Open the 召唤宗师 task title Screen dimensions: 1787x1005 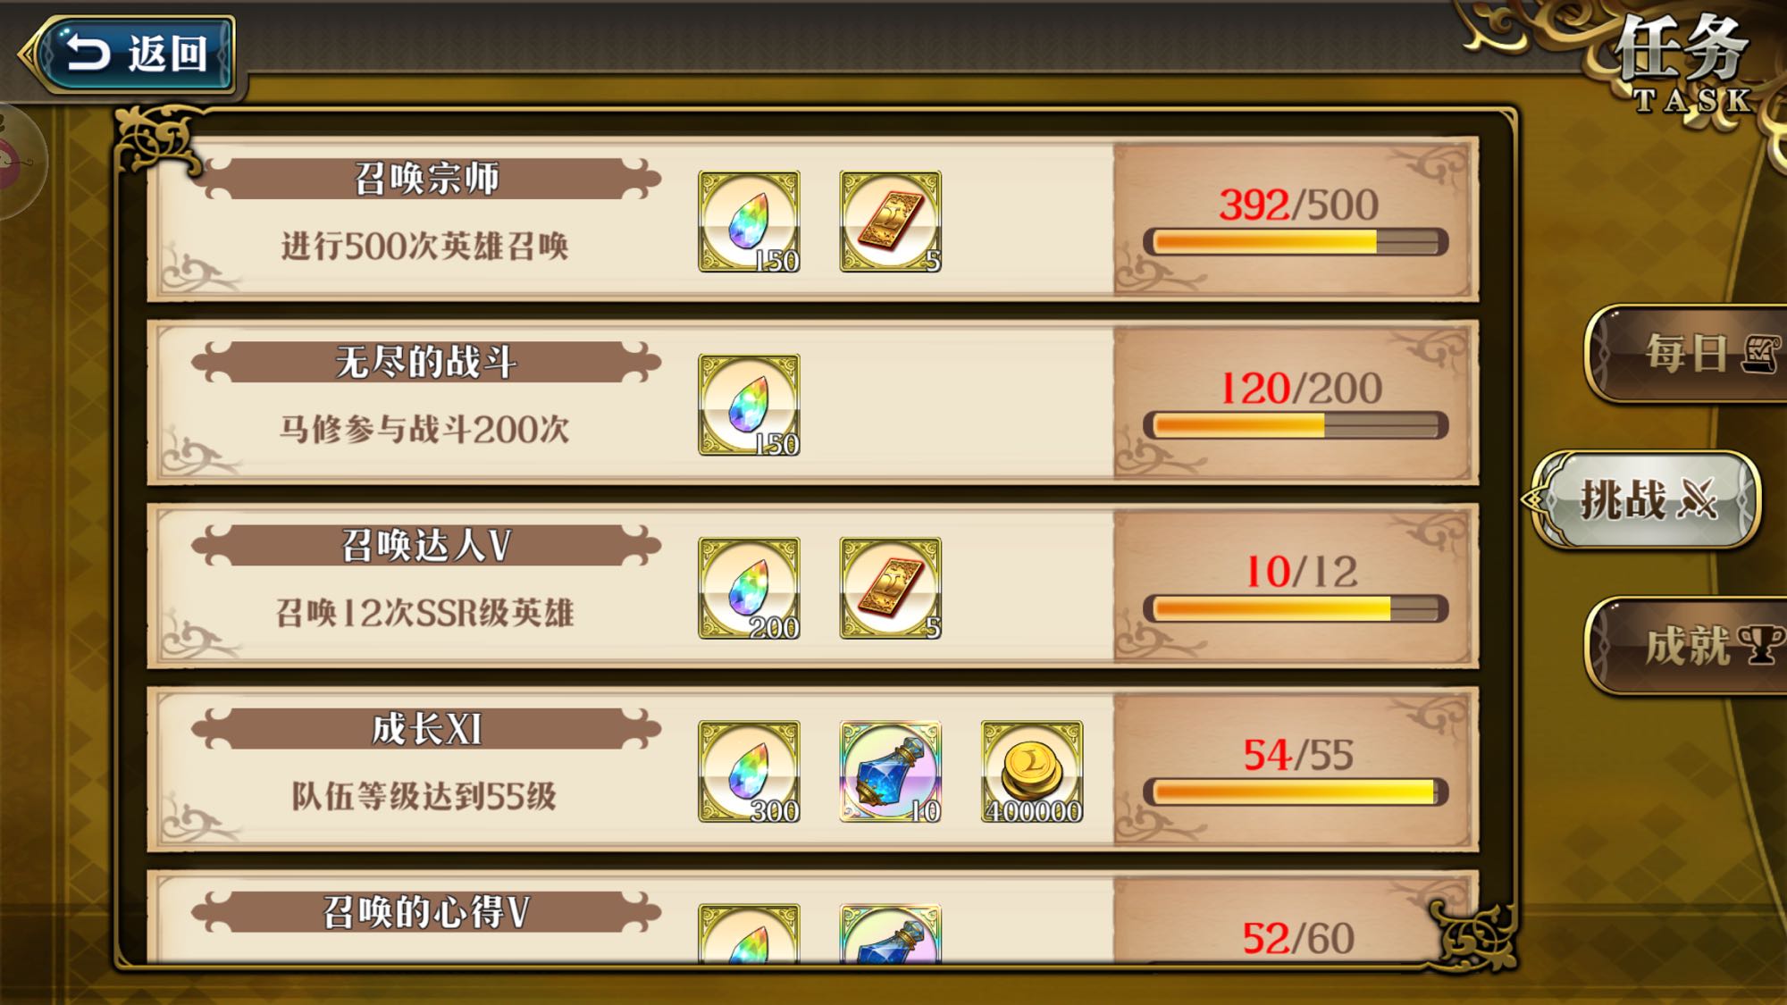426,179
